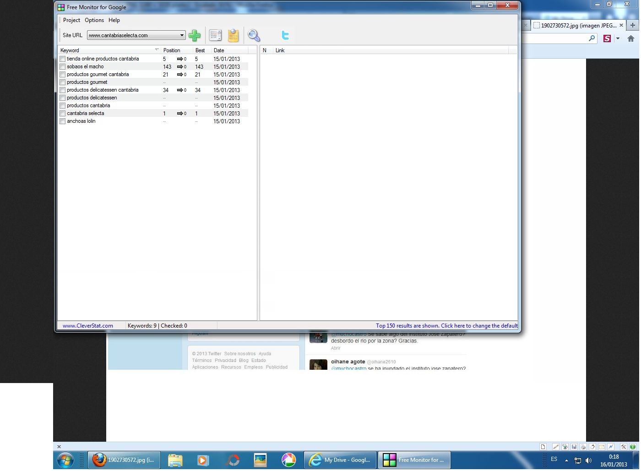Click the Free Monitor taskbar button

tap(414, 460)
